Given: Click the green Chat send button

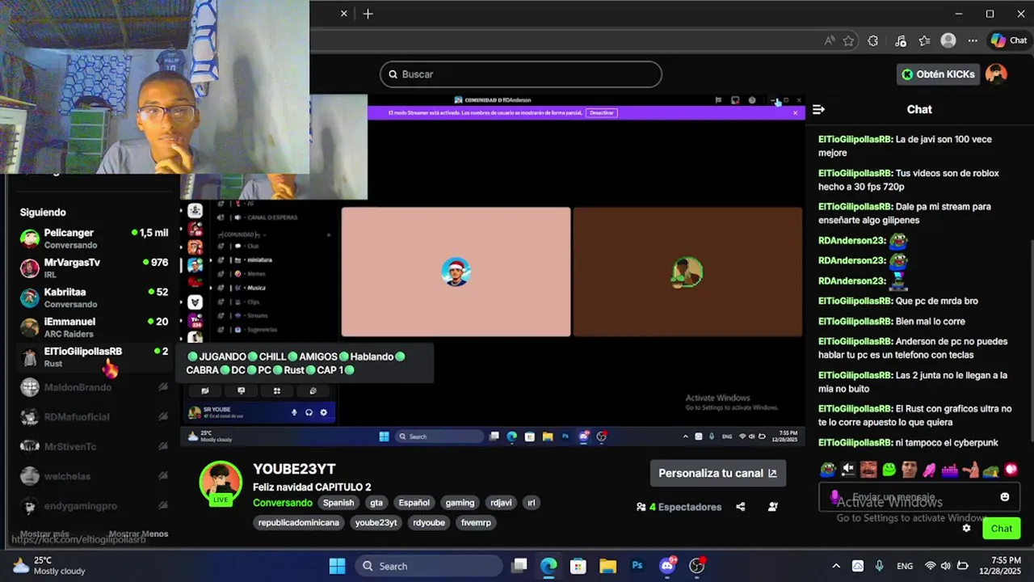Looking at the screenshot, I should click(1002, 529).
